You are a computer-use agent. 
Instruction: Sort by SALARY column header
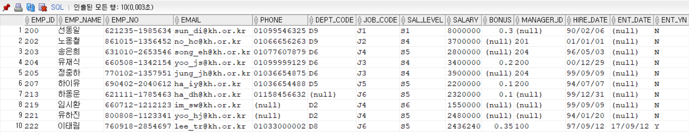tap(463, 20)
